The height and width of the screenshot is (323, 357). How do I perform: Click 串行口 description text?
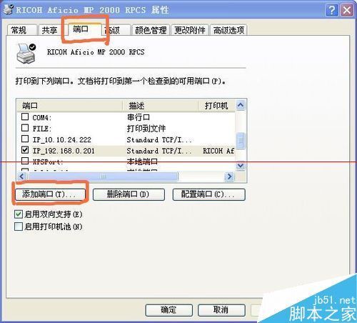tap(139, 117)
